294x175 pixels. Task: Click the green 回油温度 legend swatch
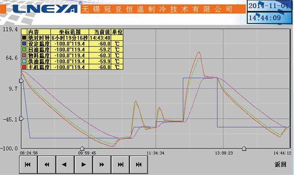(24, 49)
